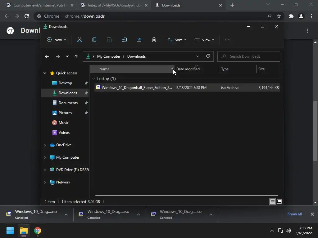318x238 pixels.
Task: Select Documents in Quick access
Action: click(x=65, y=103)
